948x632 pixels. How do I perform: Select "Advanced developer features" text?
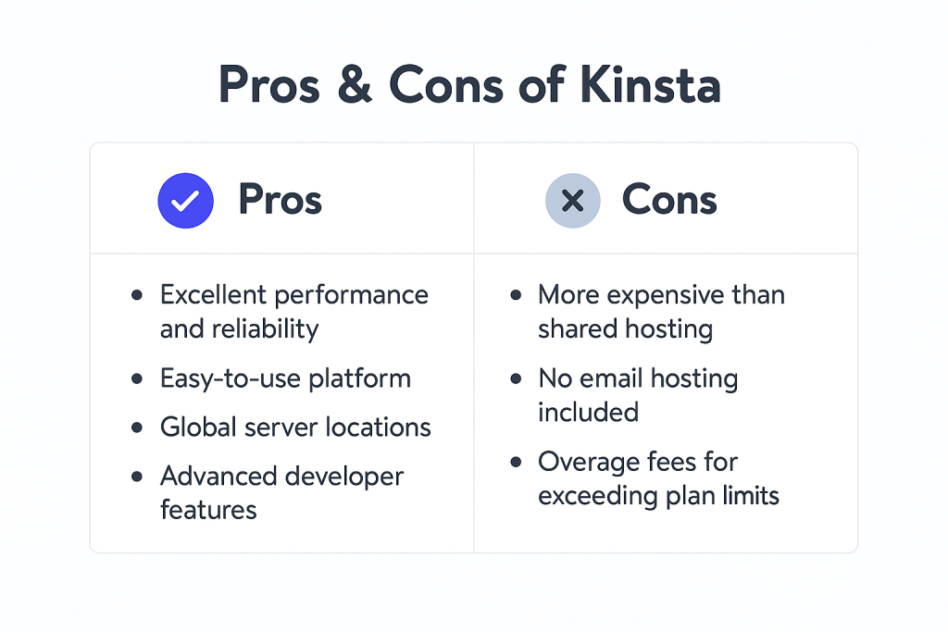(281, 492)
